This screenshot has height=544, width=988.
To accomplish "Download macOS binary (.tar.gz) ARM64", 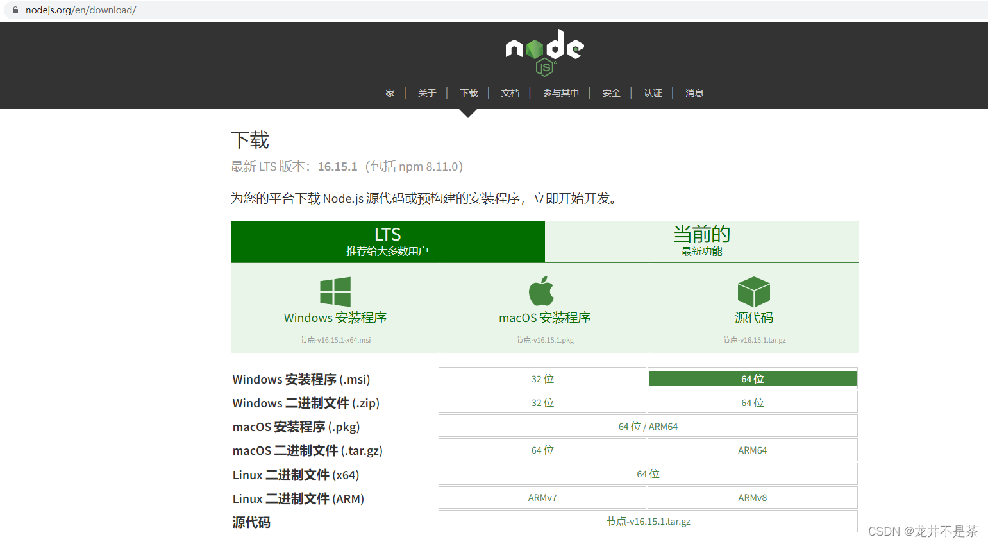I will point(753,450).
